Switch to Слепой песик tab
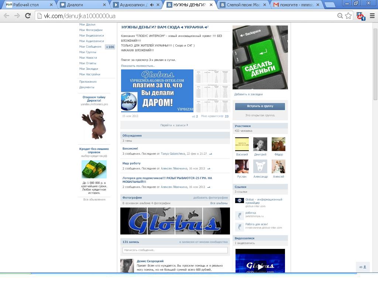Screen dimensions: 378x281 (x=243, y=5)
